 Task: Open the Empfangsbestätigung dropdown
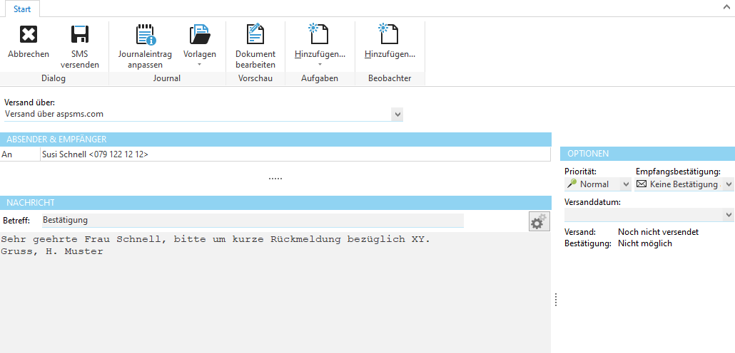(x=729, y=184)
